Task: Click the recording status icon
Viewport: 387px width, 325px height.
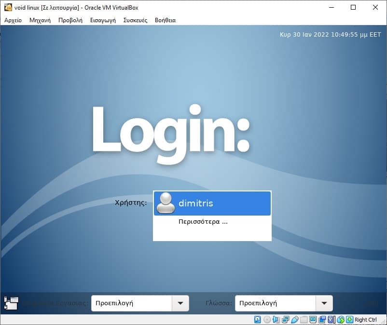Action: [x=322, y=319]
